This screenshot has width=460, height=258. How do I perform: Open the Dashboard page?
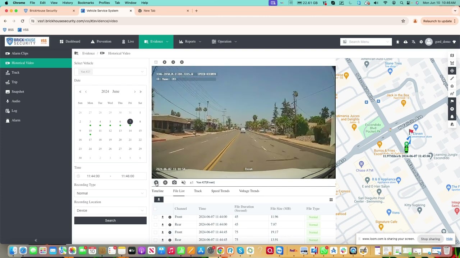coord(70,42)
